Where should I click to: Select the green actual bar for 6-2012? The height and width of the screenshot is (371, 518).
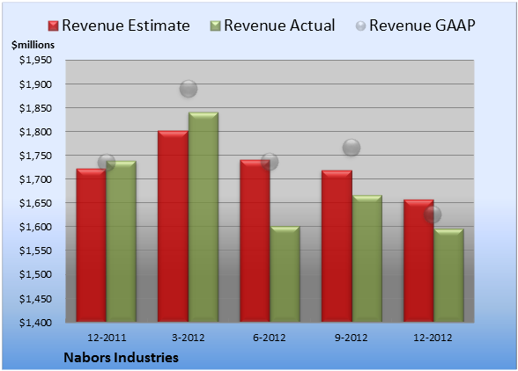285,274
